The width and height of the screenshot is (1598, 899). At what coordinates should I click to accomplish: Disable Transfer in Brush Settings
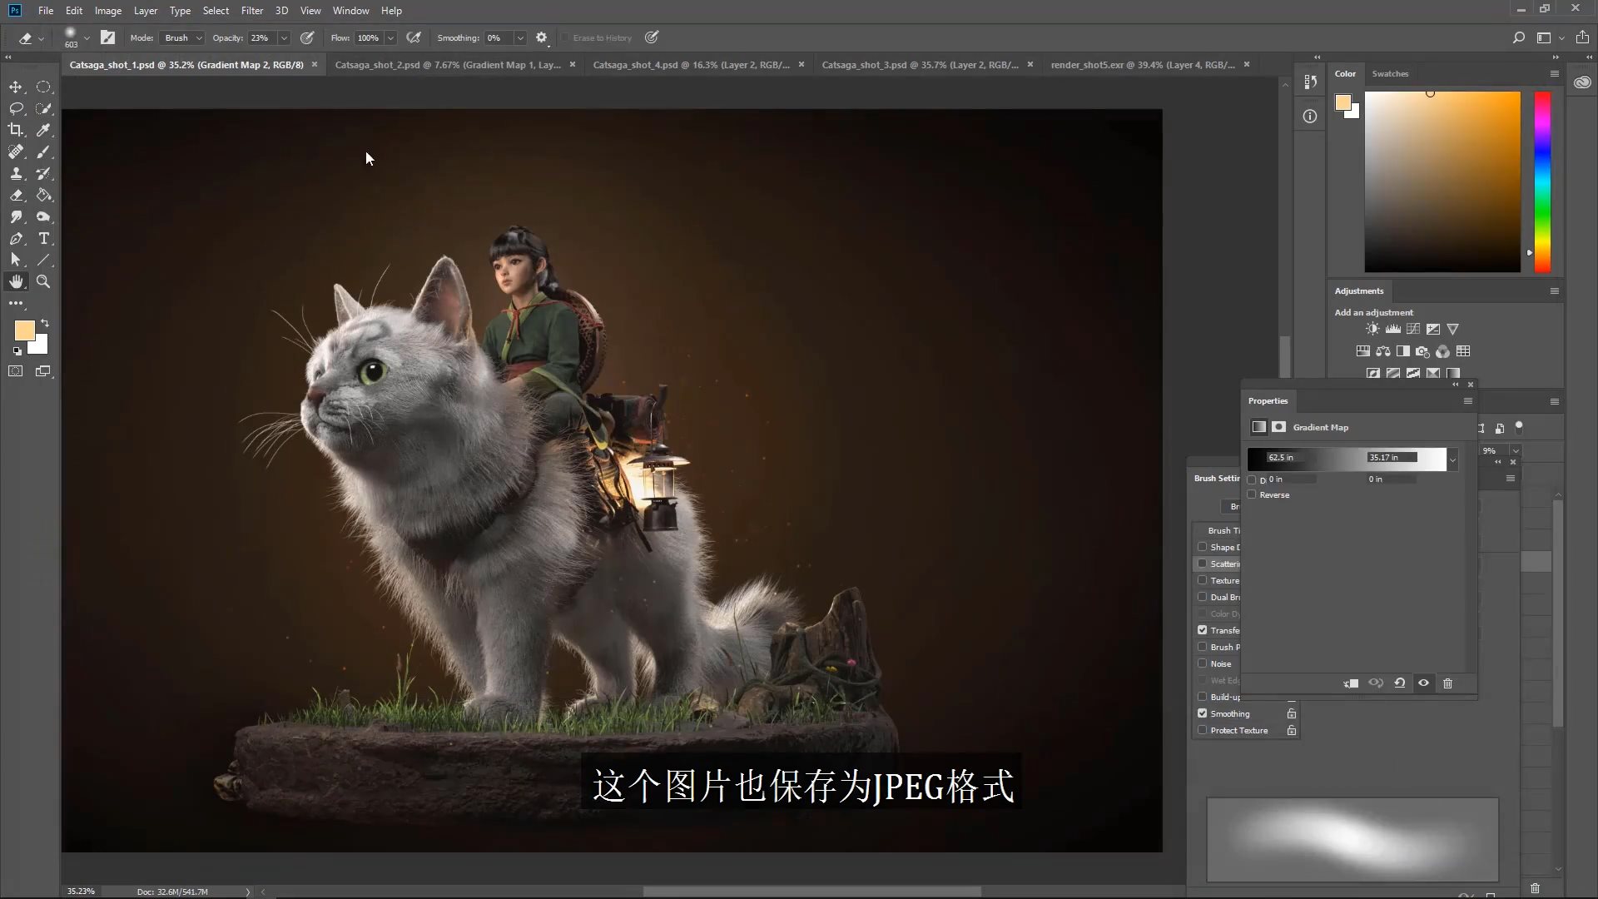[x=1202, y=630]
